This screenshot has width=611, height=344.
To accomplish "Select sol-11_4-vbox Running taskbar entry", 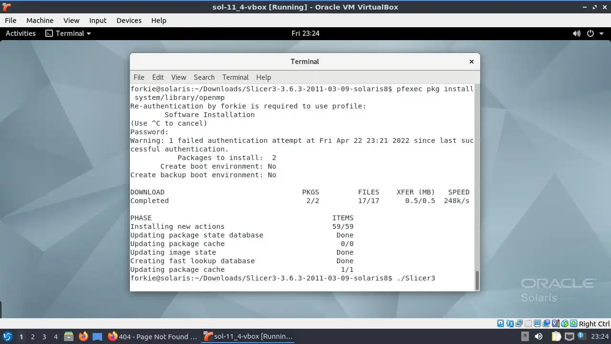I will (x=248, y=336).
